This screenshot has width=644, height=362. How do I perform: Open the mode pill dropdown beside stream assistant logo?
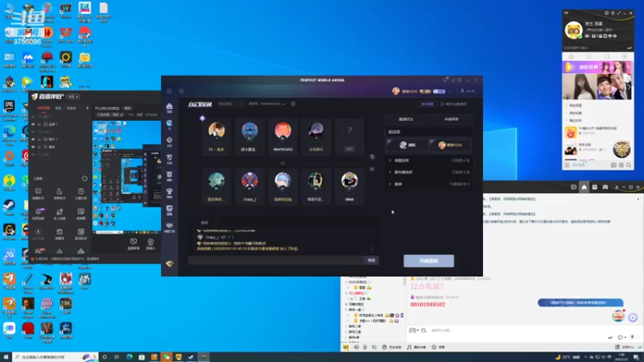[73, 97]
